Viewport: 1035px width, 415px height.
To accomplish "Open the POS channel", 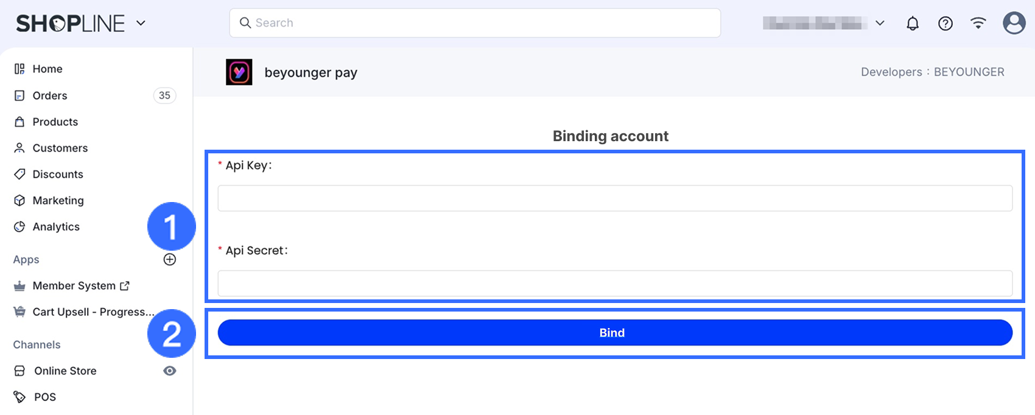I will pyautogui.click(x=45, y=397).
